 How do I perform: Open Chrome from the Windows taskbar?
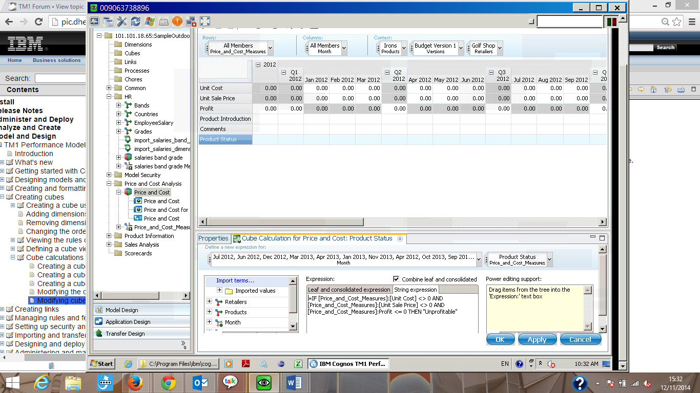pos(169,382)
